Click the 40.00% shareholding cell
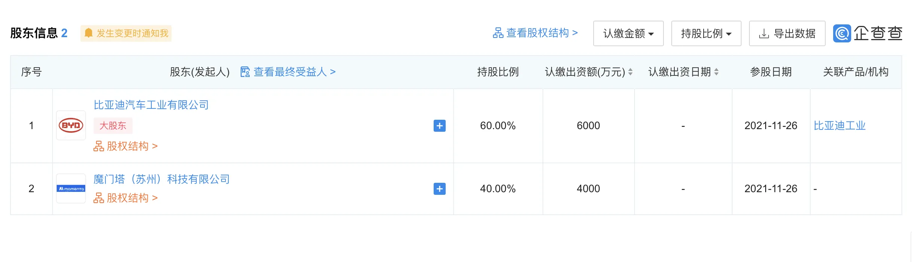The width and height of the screenshot is (912, 262). (x=498, y=188)
